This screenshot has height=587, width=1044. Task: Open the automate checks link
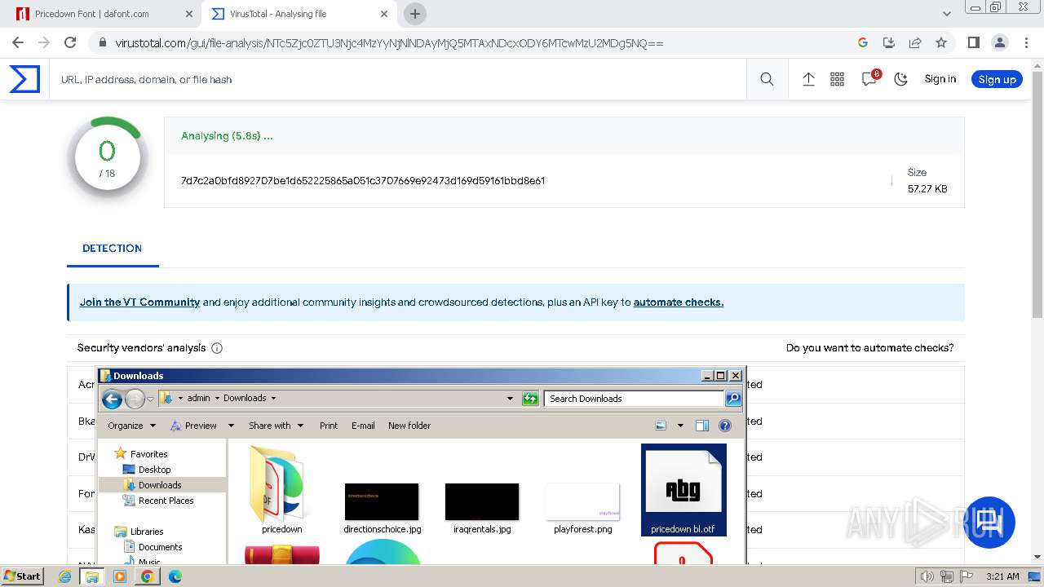click(679, 302)
